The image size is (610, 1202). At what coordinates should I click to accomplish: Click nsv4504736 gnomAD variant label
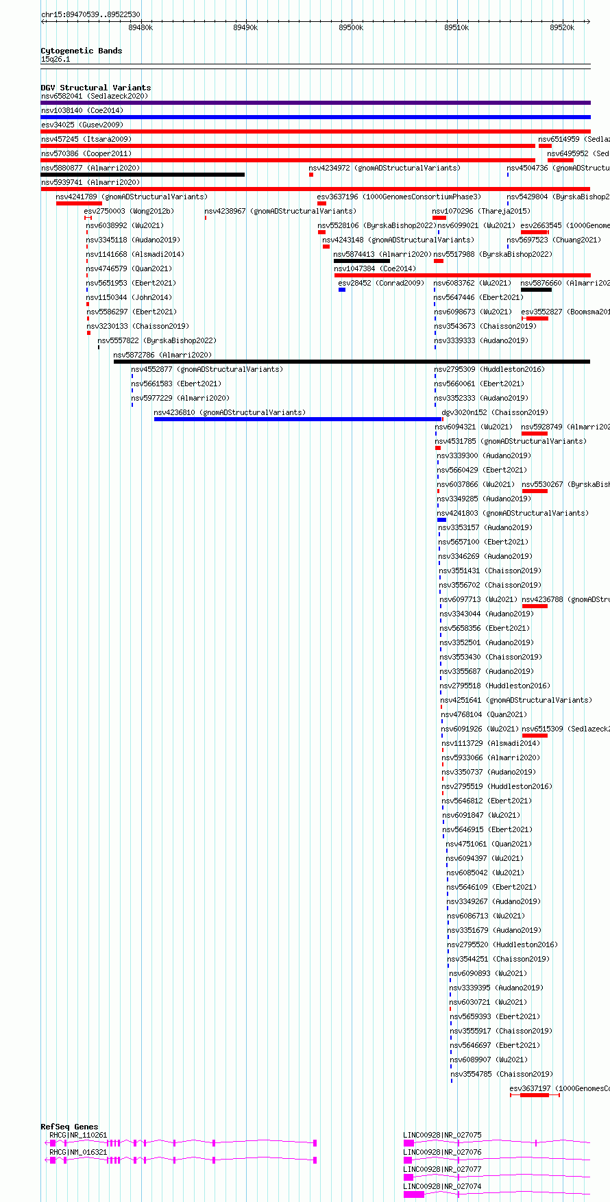pyautogui.click(x=559, y=168)
